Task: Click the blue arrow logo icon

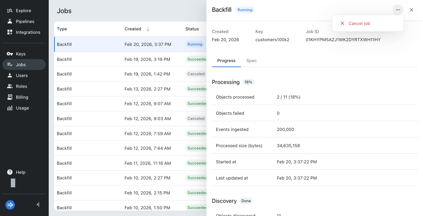Action: click(10, 205)
